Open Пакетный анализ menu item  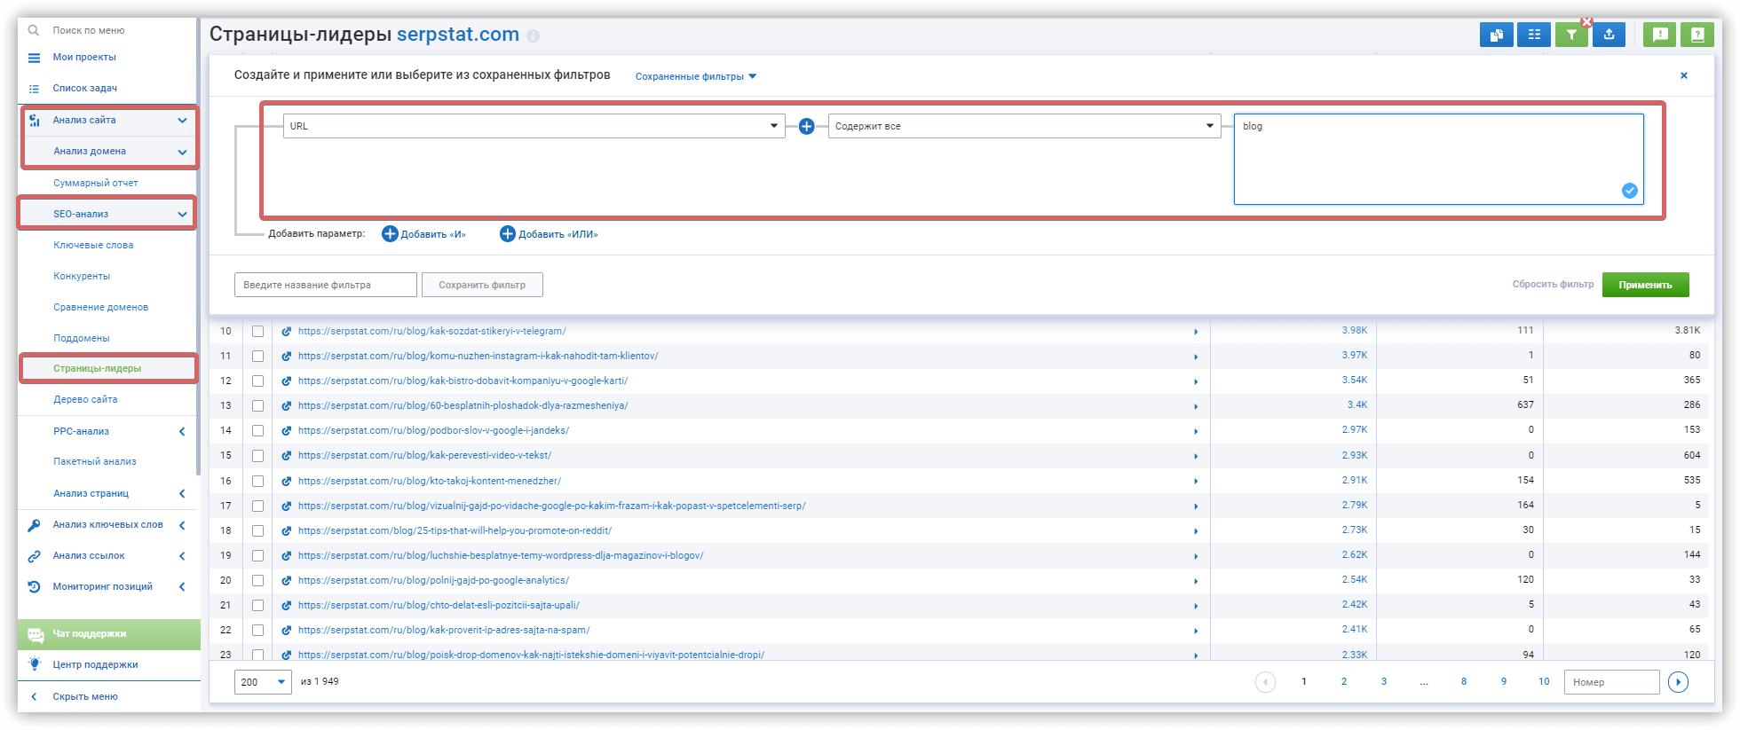tap(95, 462)
